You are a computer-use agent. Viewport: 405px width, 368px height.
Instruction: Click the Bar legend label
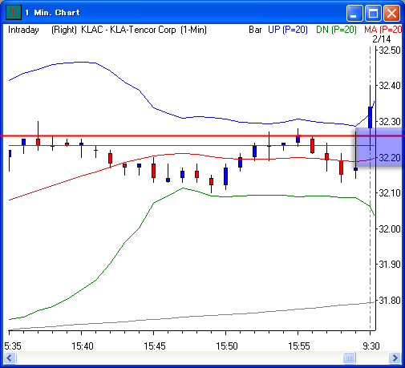[x=255, y=30]
